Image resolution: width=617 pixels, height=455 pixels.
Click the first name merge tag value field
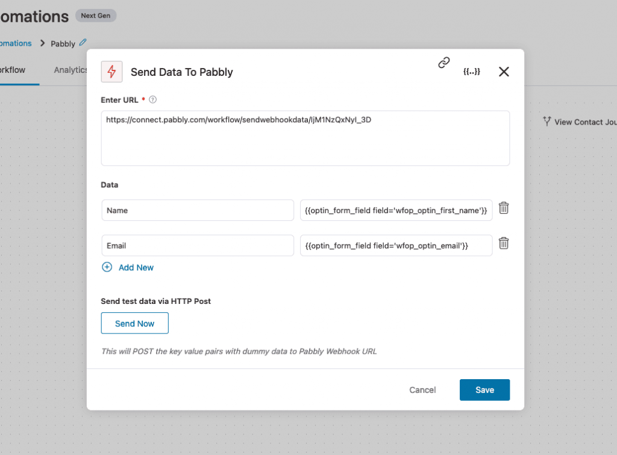tap(396, 210)
